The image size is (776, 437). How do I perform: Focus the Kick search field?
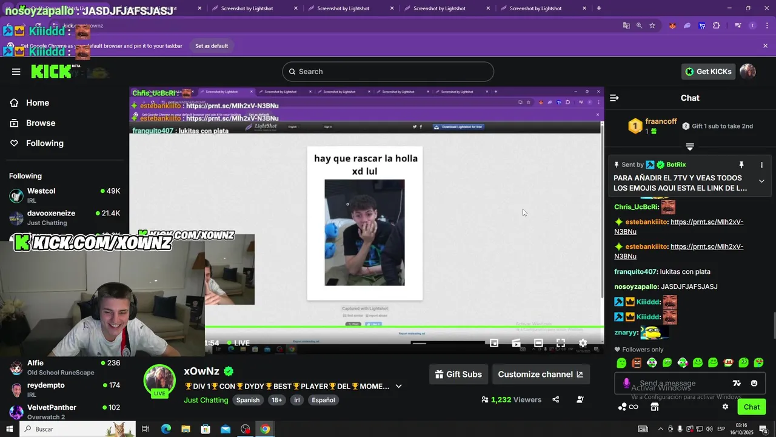(x=388, y=72)
